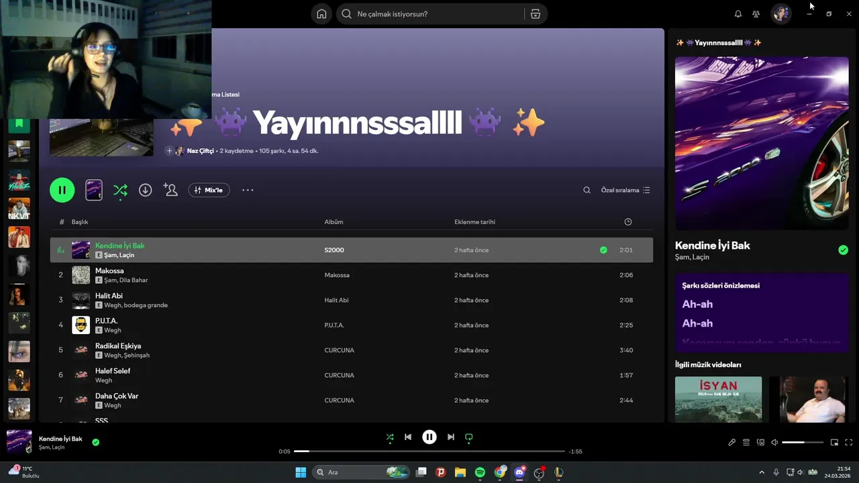Click the playlist preview cover beside the green pause button
The height and width of the screenshot is (483, 859).
click(94, 190)
